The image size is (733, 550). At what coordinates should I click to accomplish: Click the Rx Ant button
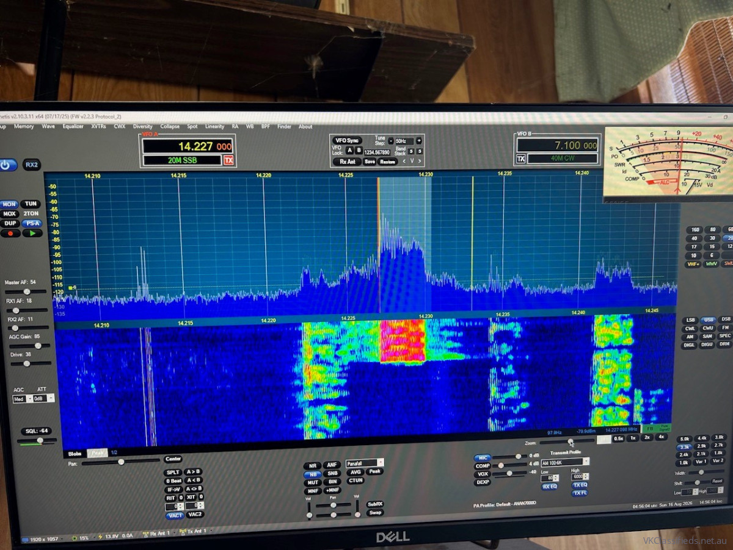[x=348, y=162]
